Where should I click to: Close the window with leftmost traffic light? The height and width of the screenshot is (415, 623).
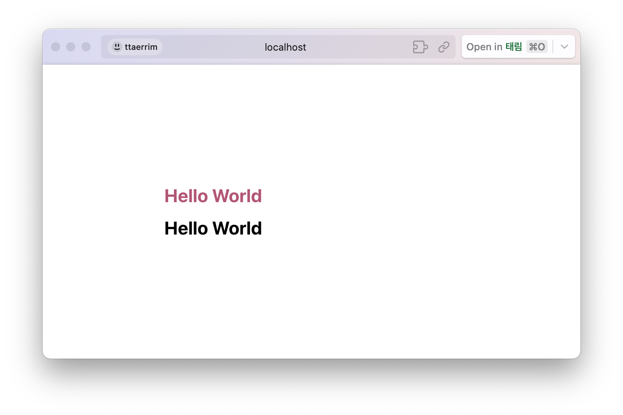(x=56, y=47)
